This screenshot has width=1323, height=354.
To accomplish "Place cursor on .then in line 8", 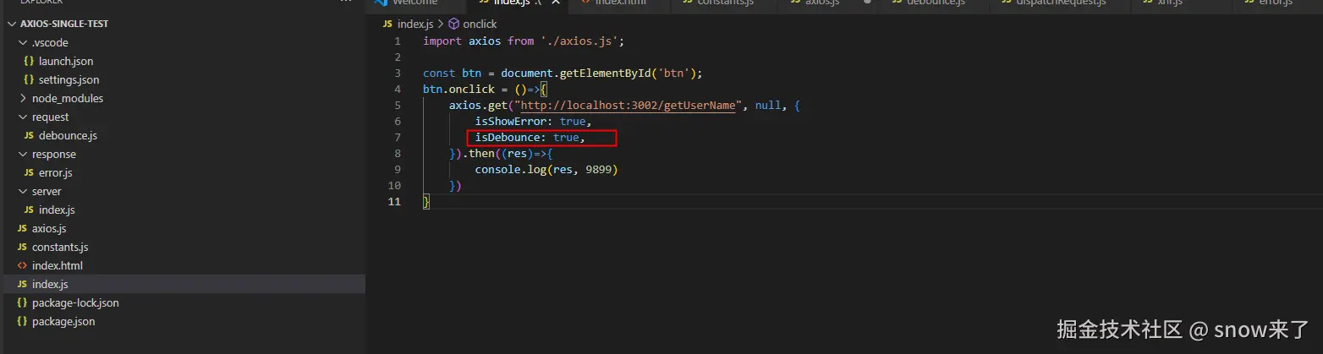I will [479, 154].
